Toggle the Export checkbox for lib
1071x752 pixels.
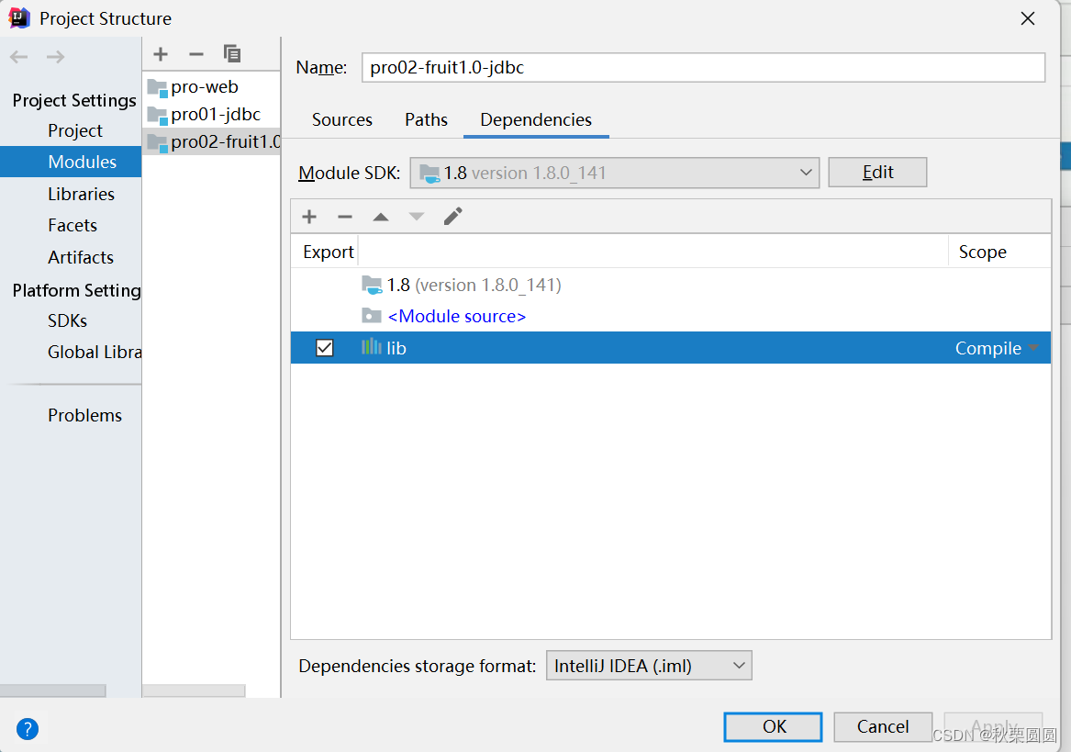(324, 347)
